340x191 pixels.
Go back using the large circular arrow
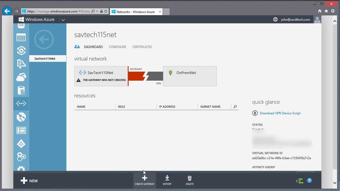[44, 39]
